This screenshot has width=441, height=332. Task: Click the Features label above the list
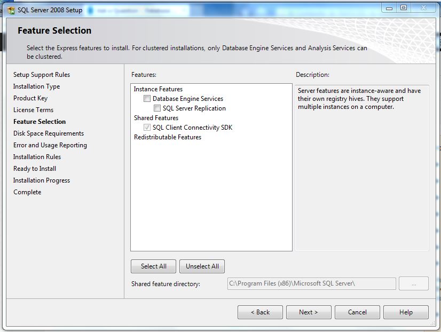tap(144, 75)
